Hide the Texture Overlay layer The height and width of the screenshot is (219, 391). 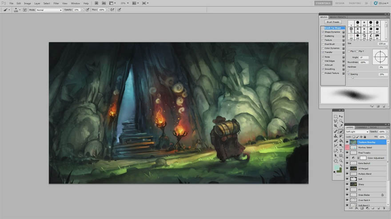pos(347,142)
